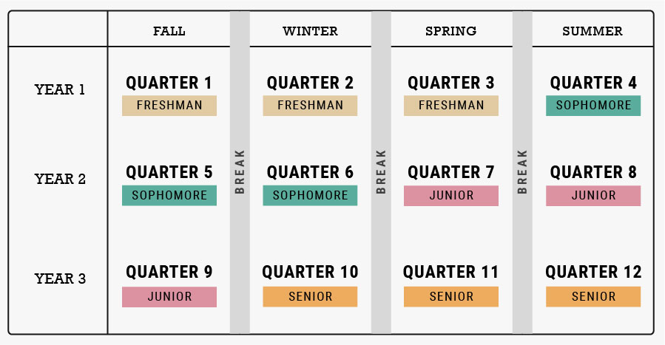Click the YEAR 1 row label
Image resolution: width=665 pixels, height=345 pixels.
click(x=60, y=90)
